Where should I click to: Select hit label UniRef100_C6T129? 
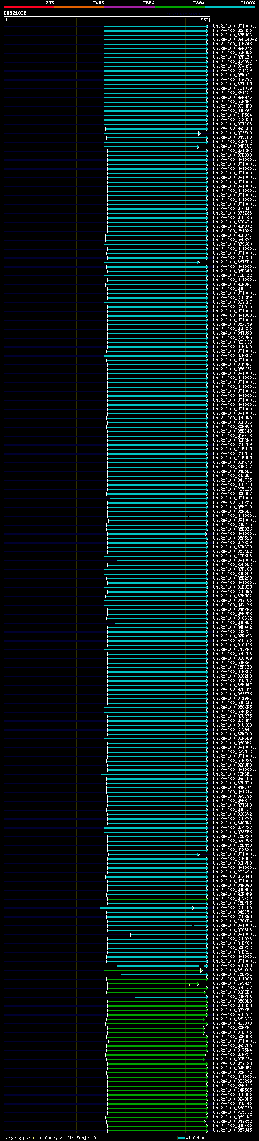point(232,70)
